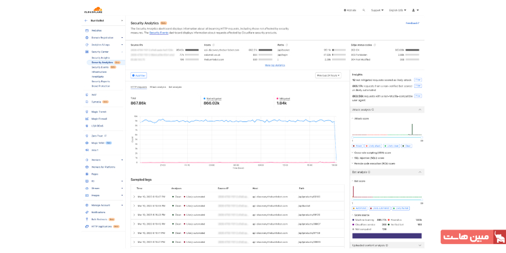Click the Cloudflare logo
Screen dimensions: 506x253
point(93,10)
